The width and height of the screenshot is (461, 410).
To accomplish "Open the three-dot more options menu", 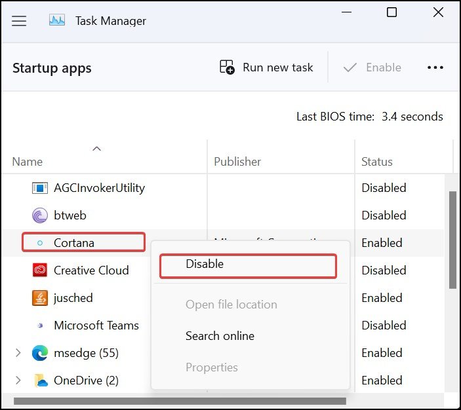I will click(x=435, y=67).
